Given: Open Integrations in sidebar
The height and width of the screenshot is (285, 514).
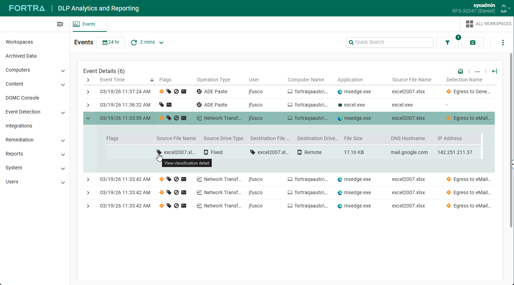Looking at the screenshot, I should pos(19,126).
